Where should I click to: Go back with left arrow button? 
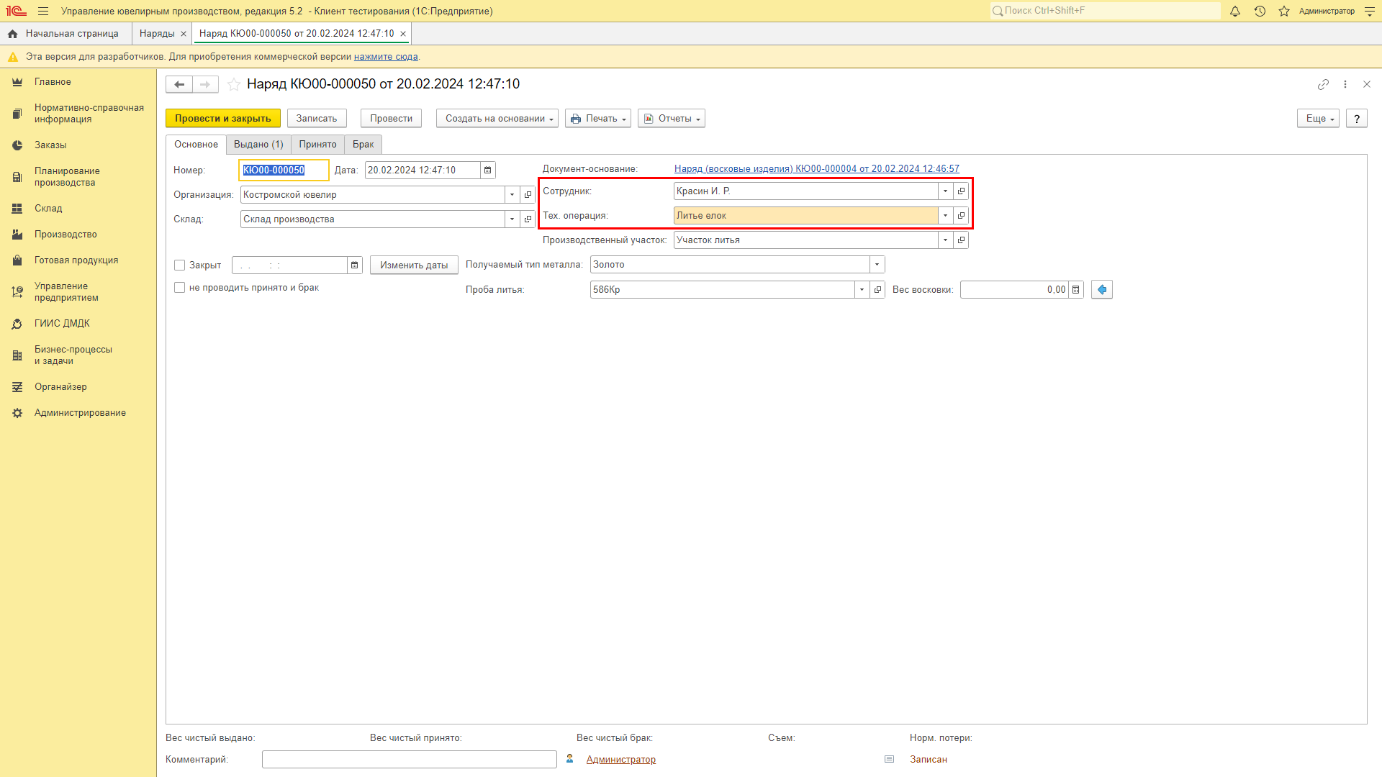pyautogui.click(x=179, y=84)
